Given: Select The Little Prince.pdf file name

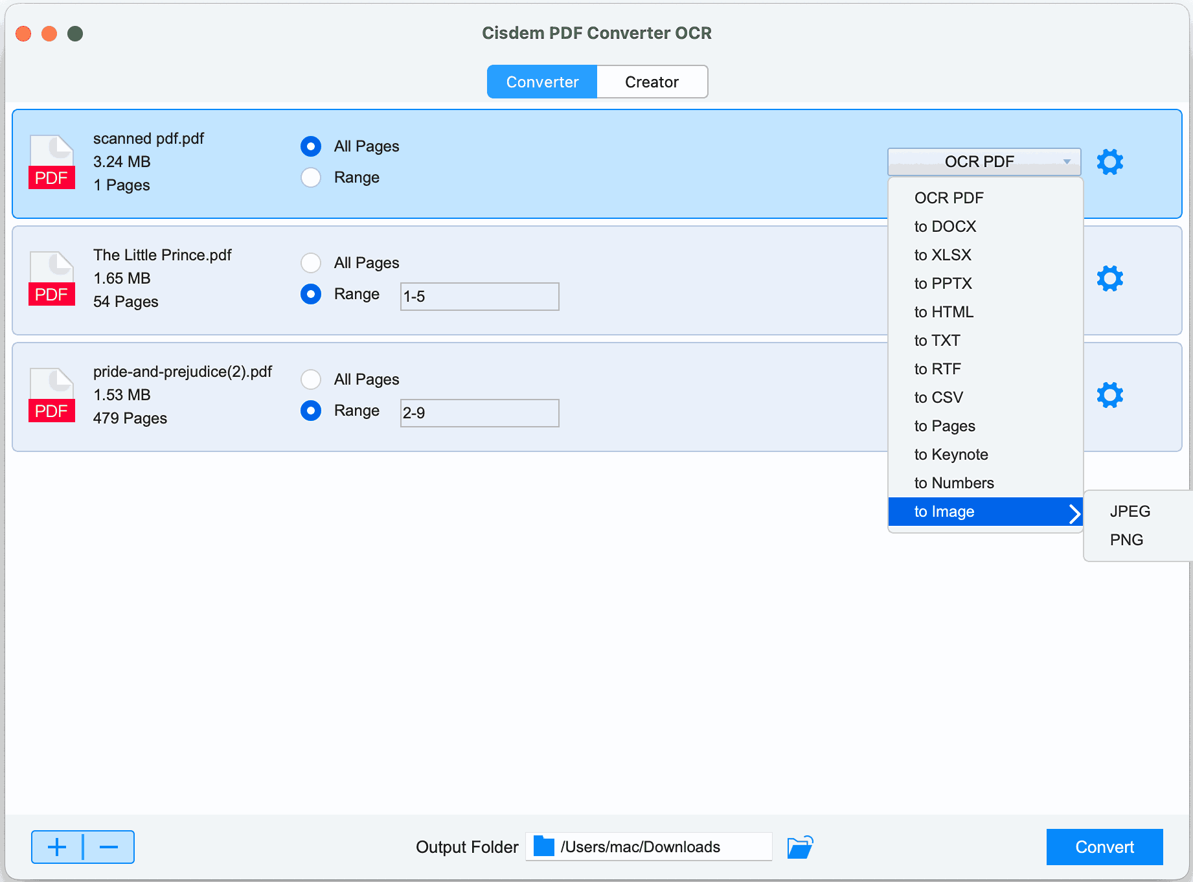Looking at the screenshot, I should 163,255.
